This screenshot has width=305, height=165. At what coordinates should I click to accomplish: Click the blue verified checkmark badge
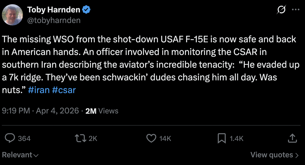86,10
